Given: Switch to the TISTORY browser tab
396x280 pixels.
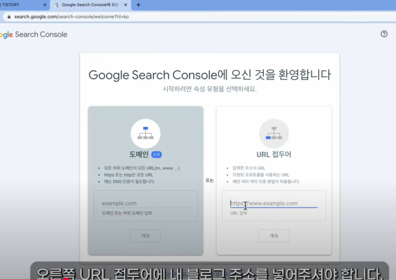Looking at the screenshot, I should click(x=20, y=5).
